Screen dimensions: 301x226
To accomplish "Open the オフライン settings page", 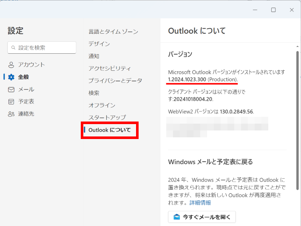I will 102,105.
